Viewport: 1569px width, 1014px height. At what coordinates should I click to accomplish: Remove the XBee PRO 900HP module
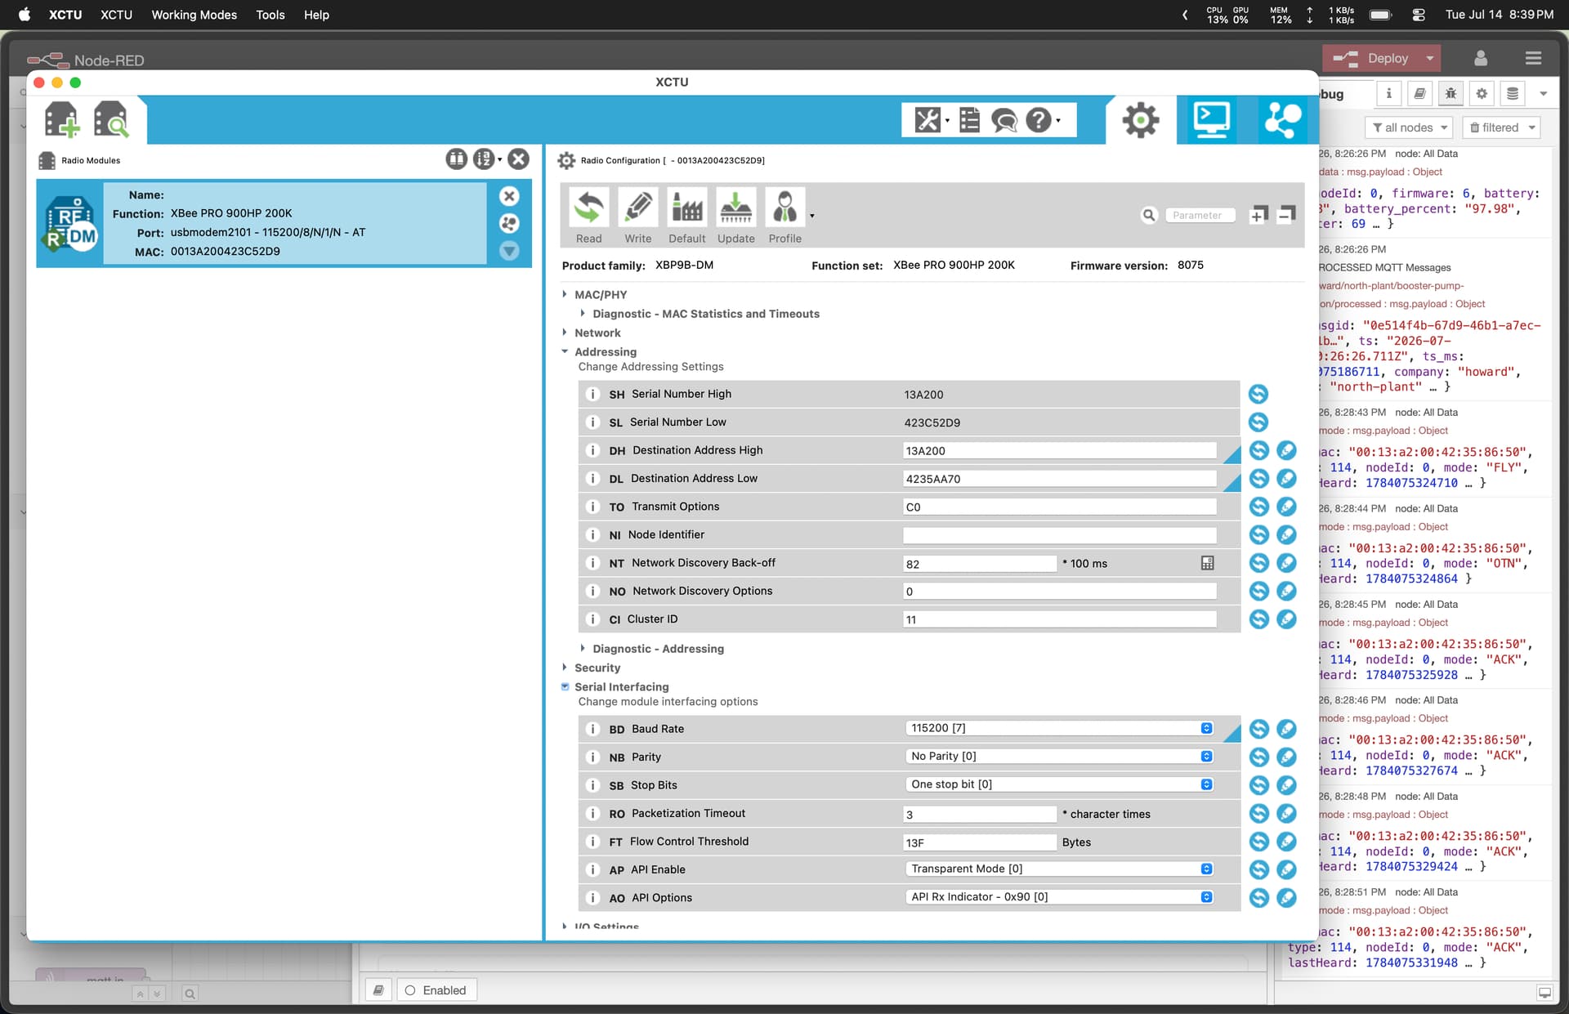point(509,196)
